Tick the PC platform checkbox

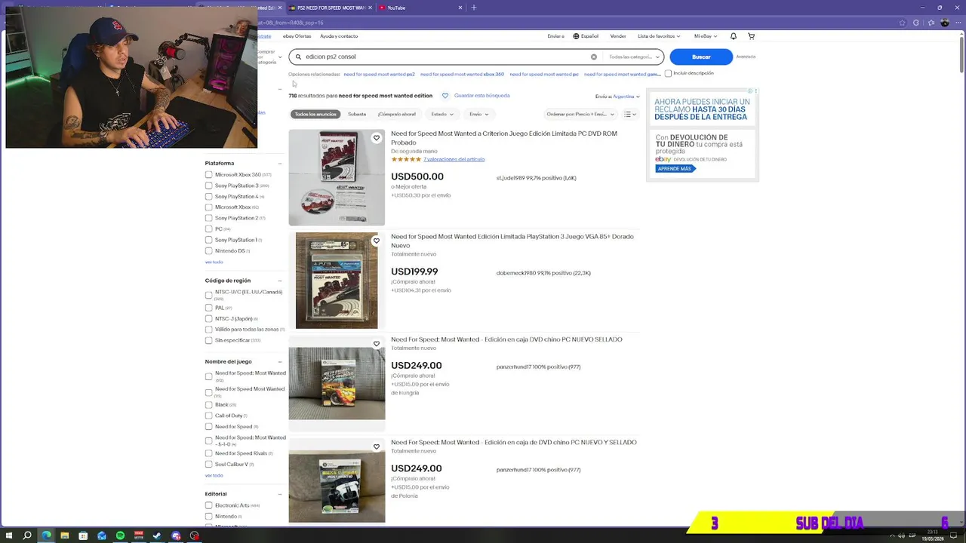click(209, 229)
